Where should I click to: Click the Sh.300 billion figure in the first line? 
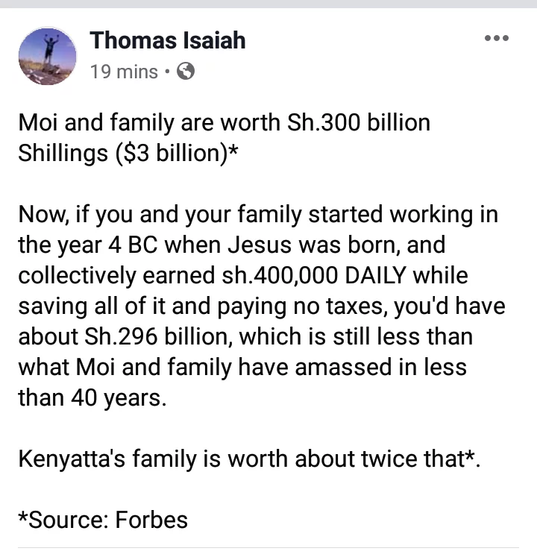point(359,122)
